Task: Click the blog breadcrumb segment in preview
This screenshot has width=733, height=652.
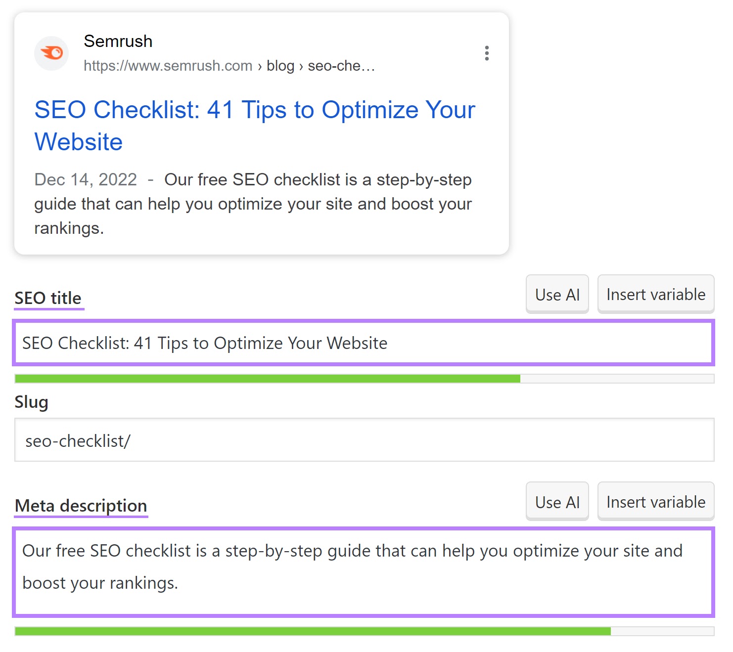Action: click(x=280, y=66)
